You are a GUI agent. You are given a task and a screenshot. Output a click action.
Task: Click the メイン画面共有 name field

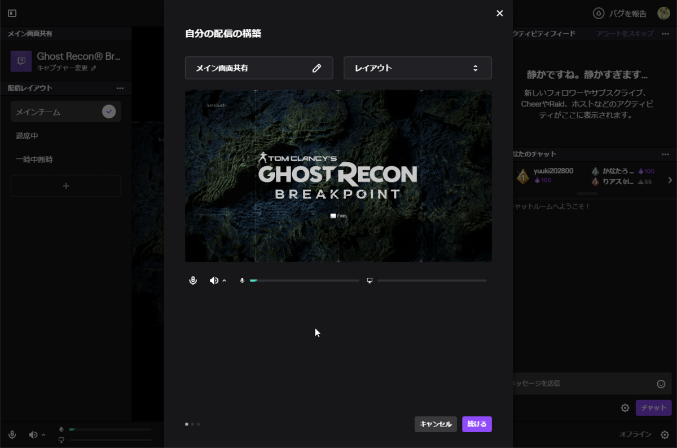coord(259,68)
